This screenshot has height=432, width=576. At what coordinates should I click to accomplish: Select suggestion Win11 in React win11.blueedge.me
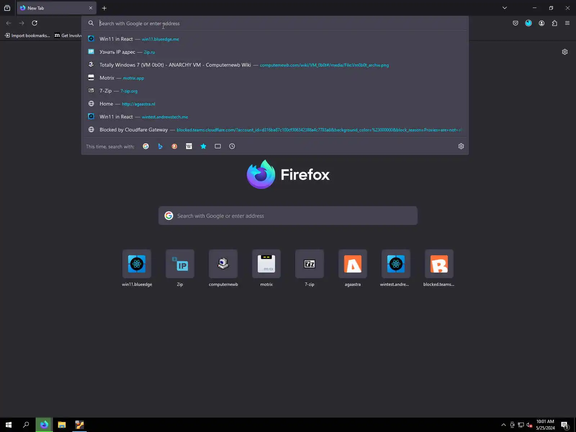click(x=275, y=39)
